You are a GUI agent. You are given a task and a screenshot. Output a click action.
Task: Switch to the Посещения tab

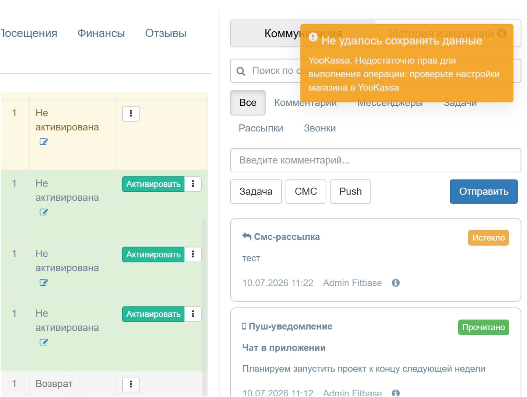tap(29, 33)
